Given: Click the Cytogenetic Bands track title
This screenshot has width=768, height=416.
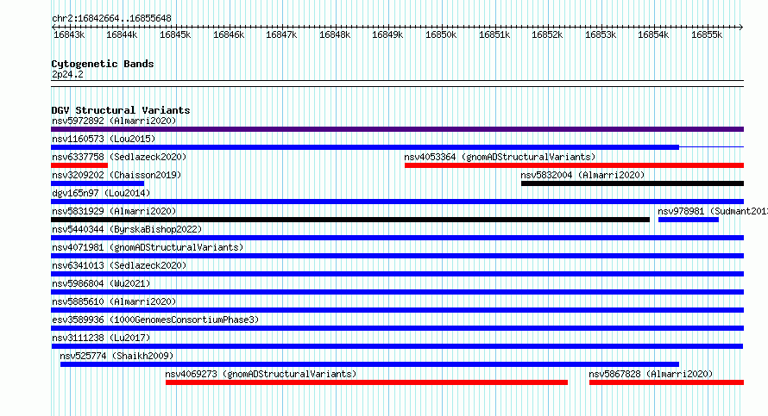Looking at the screenshot, I should 103,64.
